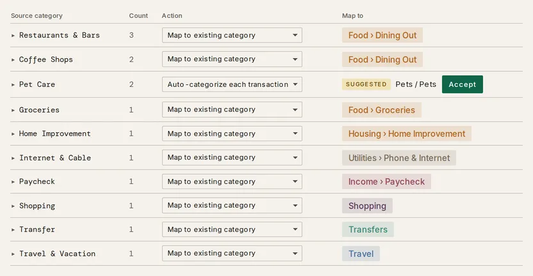The height and width of the screenshot is (276, 533).
Task: Click the Food › Dining Out tag for Restaurants & Bars
Action: point(382,35)
